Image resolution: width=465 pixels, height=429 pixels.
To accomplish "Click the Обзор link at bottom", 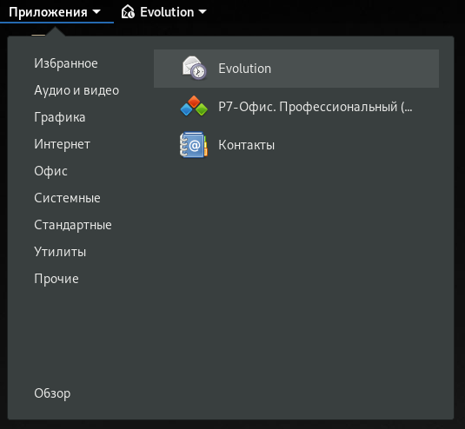I will [52, 393].
